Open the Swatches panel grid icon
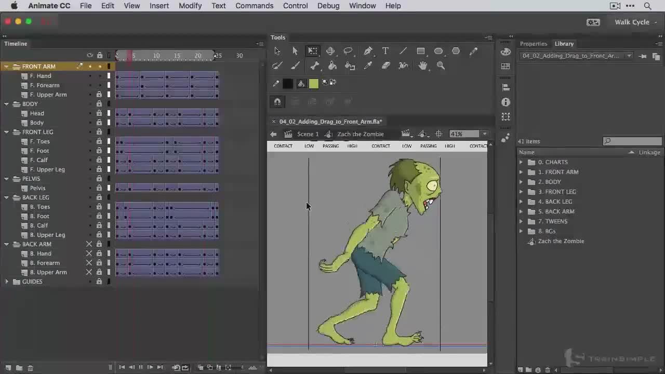 [x=506, y=66]
